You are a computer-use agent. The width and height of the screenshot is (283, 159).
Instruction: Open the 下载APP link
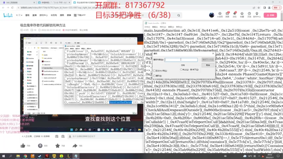(80, 15)
